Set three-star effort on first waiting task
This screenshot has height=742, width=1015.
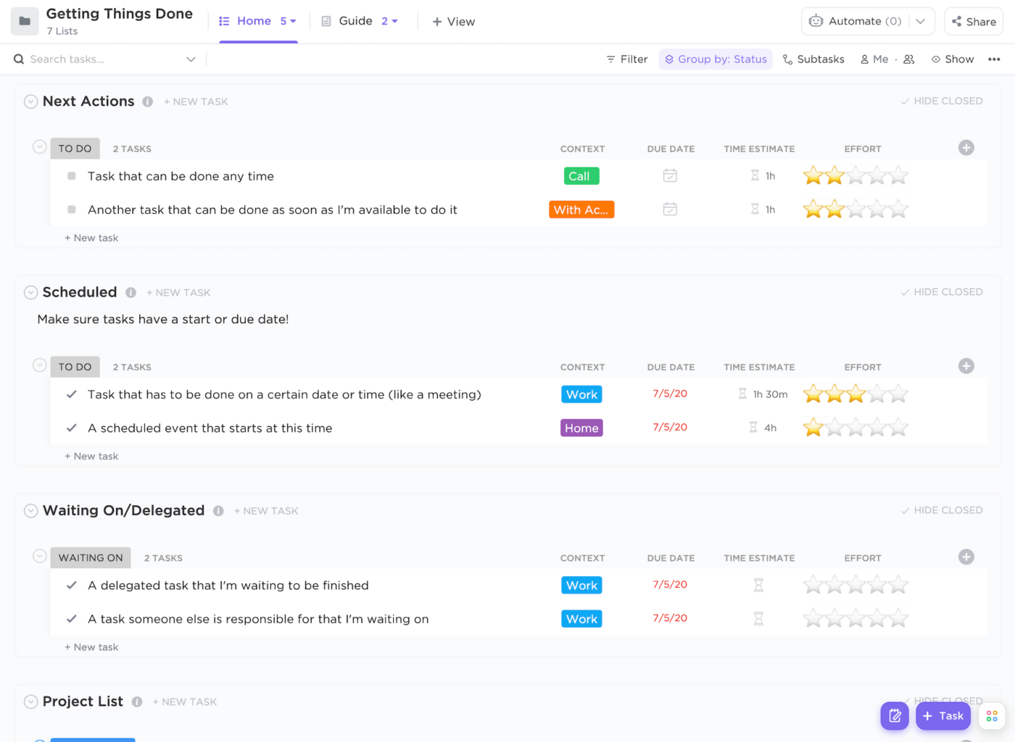coord(855,585)
